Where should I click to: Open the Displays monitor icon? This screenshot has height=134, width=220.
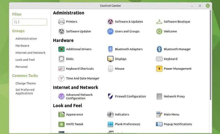pyautogui.click(x=110, y=59)
